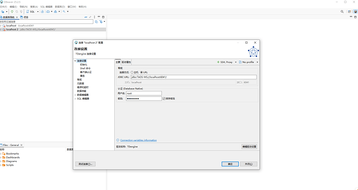Select 数据传输 in settings tree

(x=81, y=91)
